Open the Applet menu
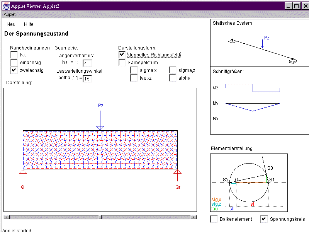The height and width of the screenshot is (232, 309). [10, 14]
